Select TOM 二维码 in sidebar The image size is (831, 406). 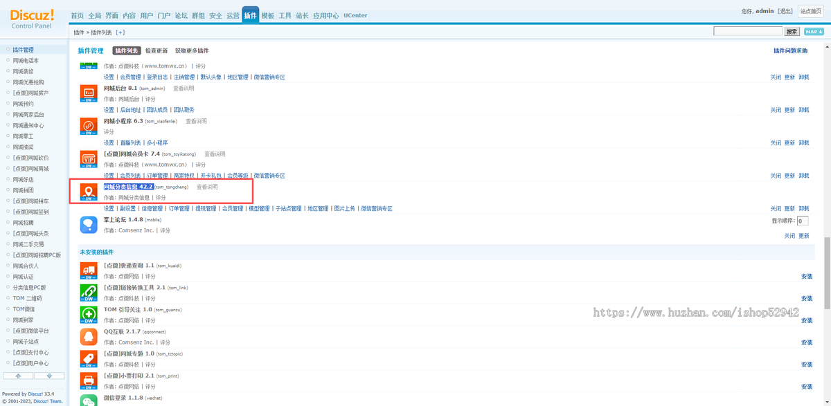[x=27, y=298]
